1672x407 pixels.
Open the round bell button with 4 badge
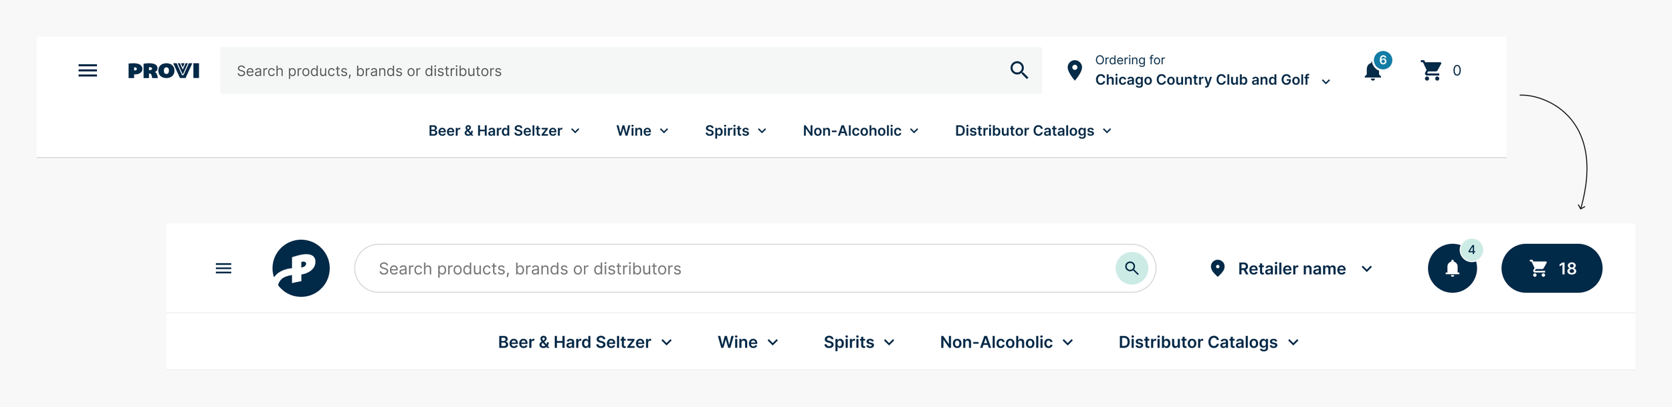tap(1452, 269)
